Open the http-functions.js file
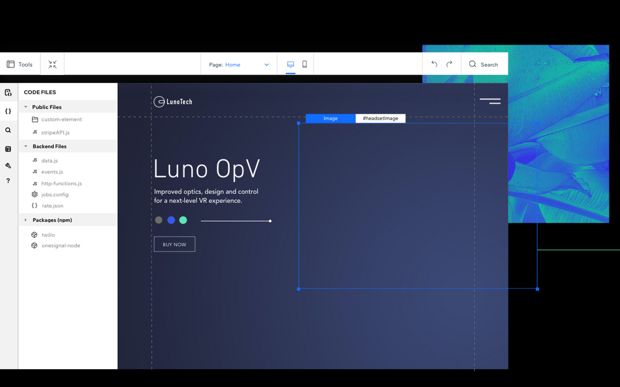This screenshot has width=620, height=387. pyautogui.click(x=57, y=183)
